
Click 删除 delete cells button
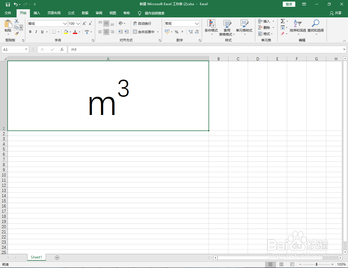click(264, 27)
